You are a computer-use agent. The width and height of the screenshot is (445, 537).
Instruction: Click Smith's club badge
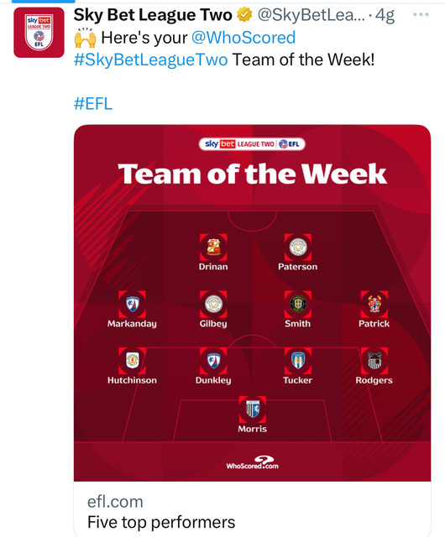click(x=297, y=304)
